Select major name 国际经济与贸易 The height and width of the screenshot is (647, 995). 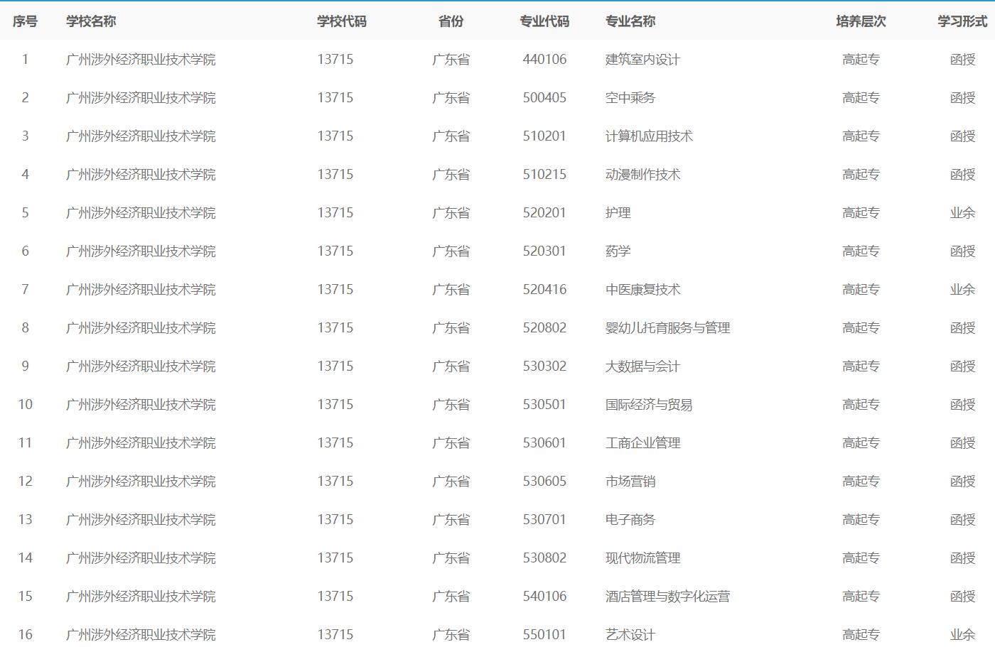click(x=649, y=405)
